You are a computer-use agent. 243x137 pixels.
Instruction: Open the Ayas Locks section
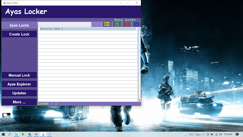(19, 25)
